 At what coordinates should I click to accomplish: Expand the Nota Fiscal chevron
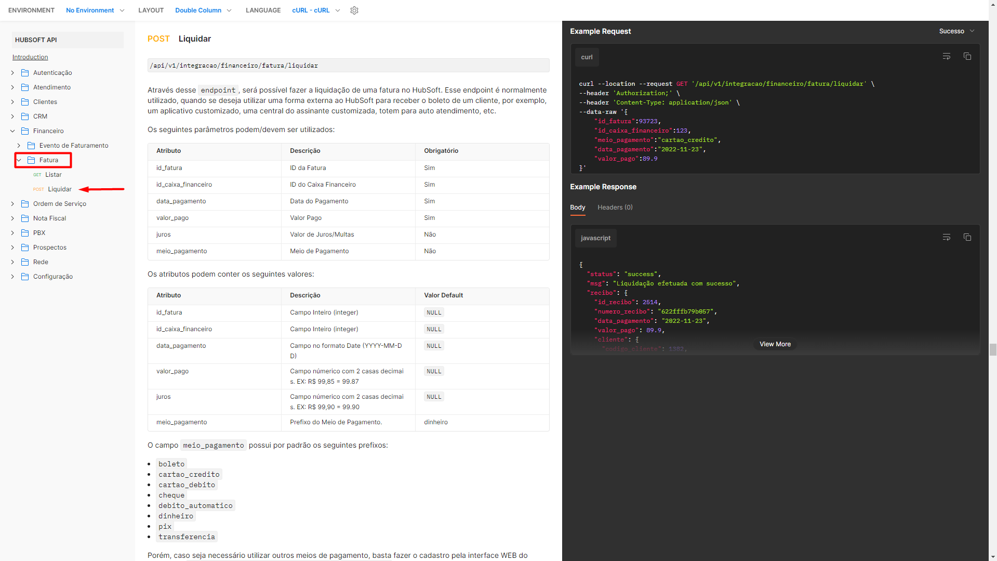coord(12,218)
